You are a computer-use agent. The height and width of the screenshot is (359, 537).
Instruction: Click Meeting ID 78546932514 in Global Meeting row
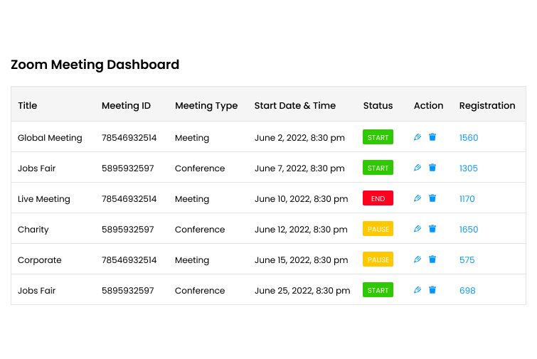pyautogui.click(x=129, y=138)
